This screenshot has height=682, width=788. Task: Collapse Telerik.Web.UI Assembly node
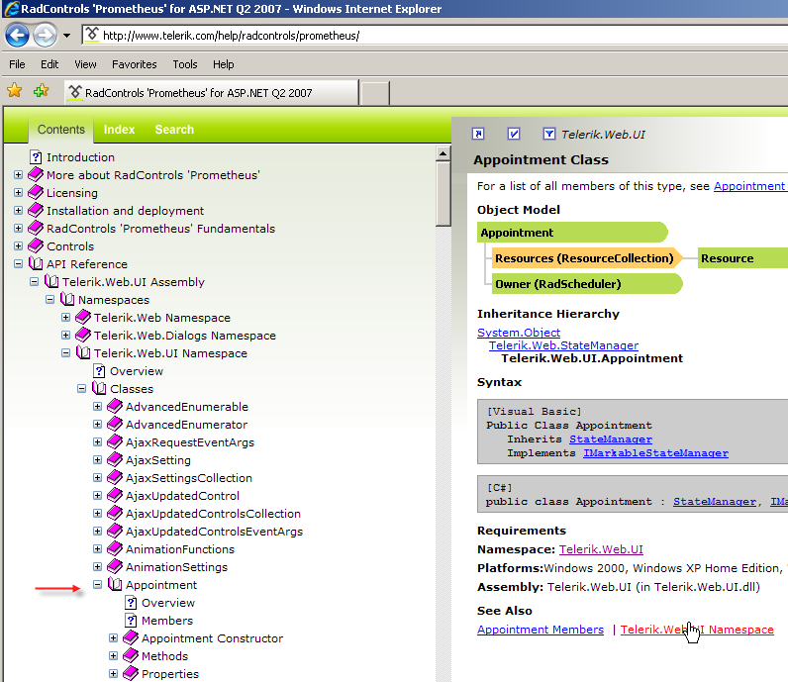(35, 282)
